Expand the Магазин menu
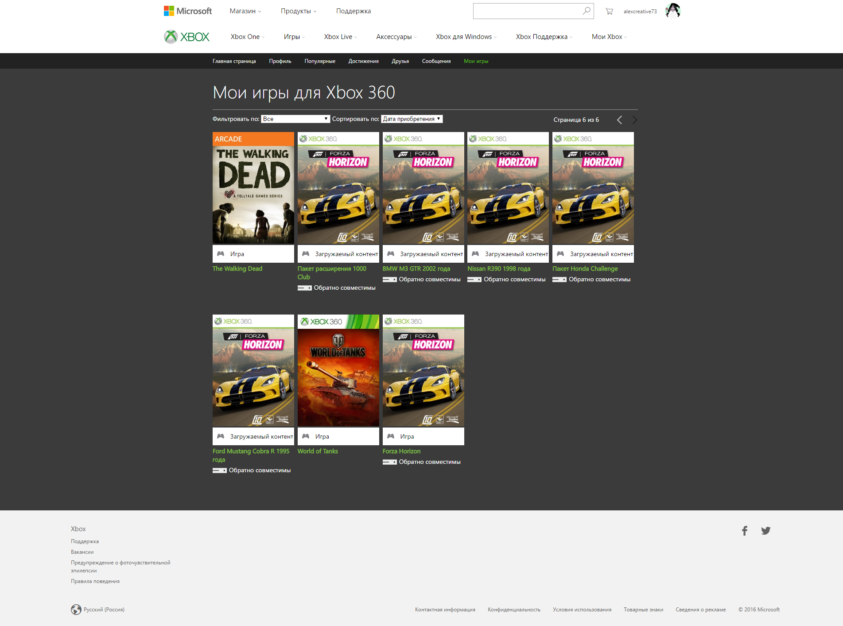Screen dimensions: 843x626 click(x=245, y=11)
